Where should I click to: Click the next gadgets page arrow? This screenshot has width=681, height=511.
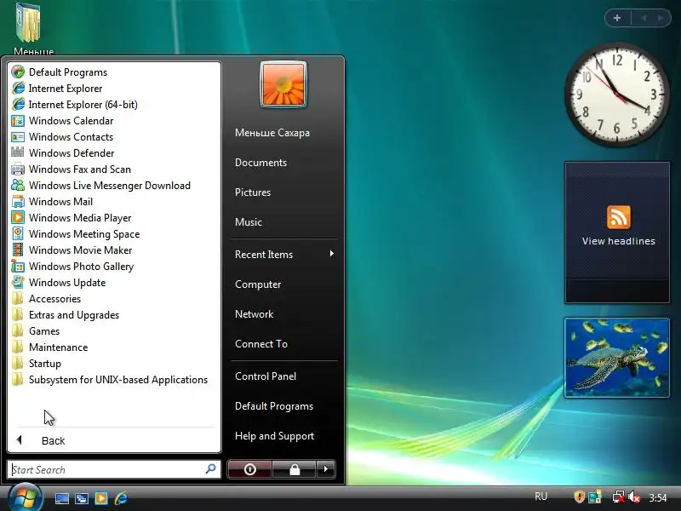(661, 18)
